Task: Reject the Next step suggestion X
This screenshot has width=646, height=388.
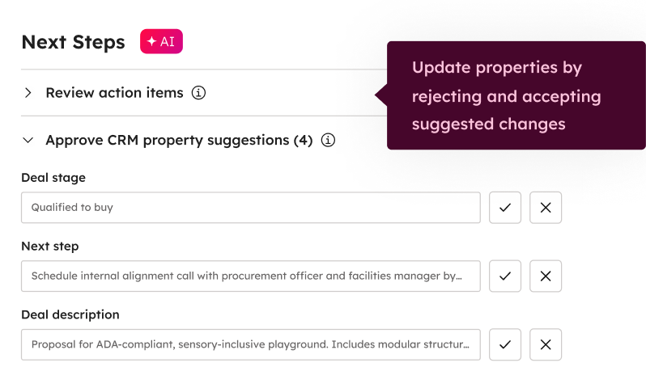Action: pos(546,276)
